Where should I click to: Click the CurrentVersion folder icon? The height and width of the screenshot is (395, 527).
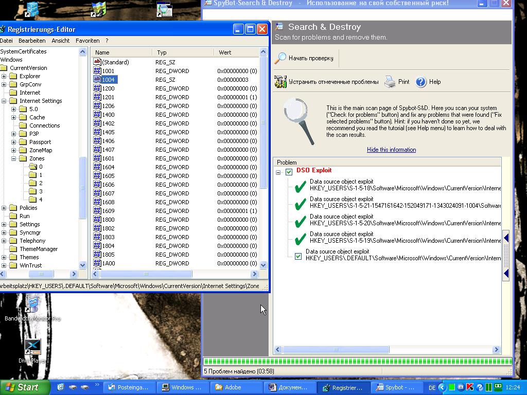[x=4, y=68]
